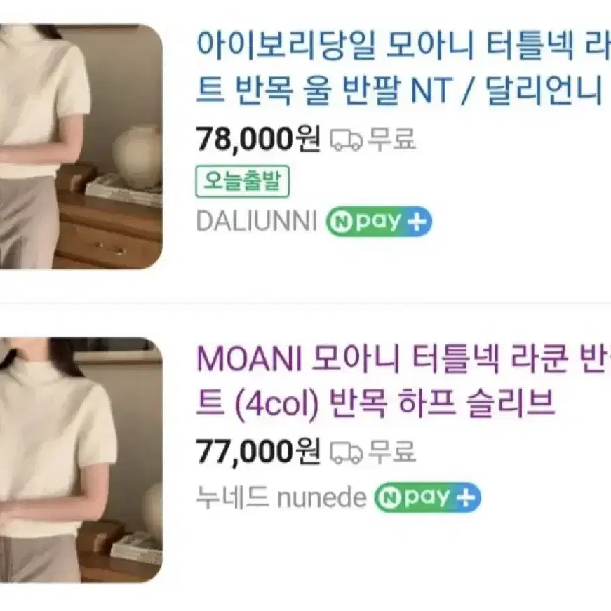This screenshot has height=611, width=611.
Task: Click the delivery truck icon beside 77,000원
Action: coord(347,452)
